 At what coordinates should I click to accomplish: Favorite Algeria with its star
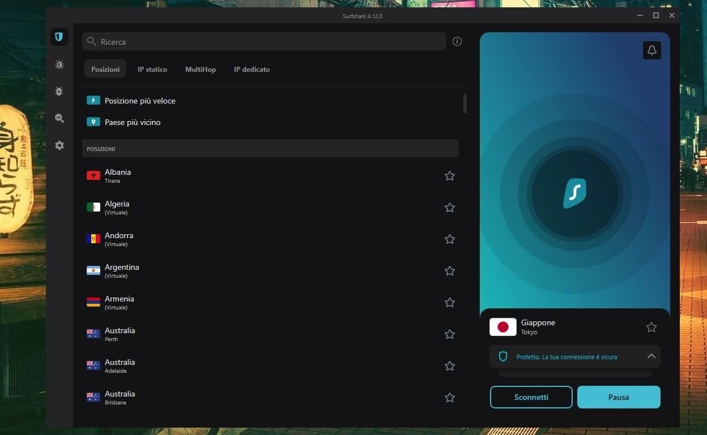(x=450, y=208)
